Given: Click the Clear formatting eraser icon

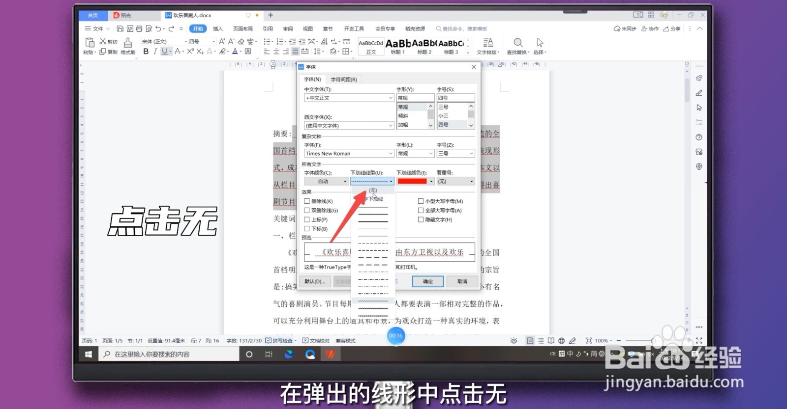Looking at the screenshot, I should click(x=241, y=41).
